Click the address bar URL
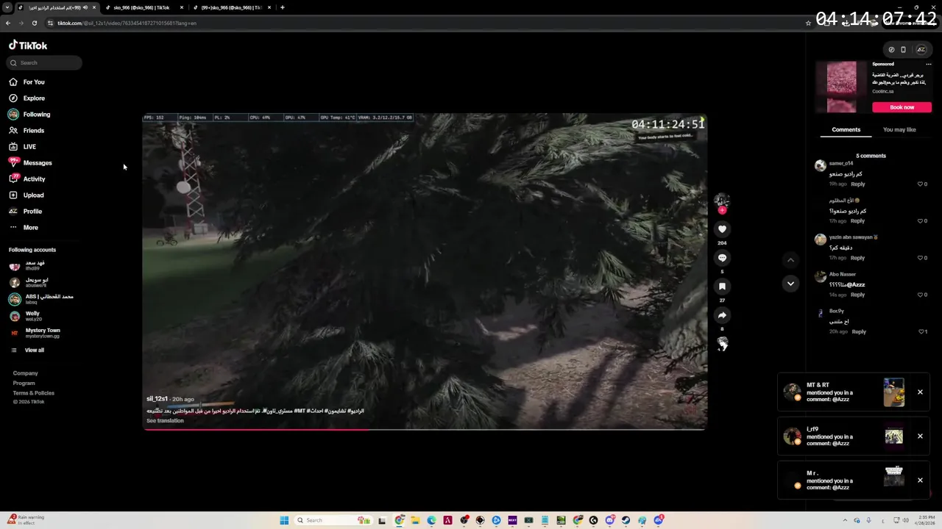This screenshot has width=942, height=529. coord(127,24)
